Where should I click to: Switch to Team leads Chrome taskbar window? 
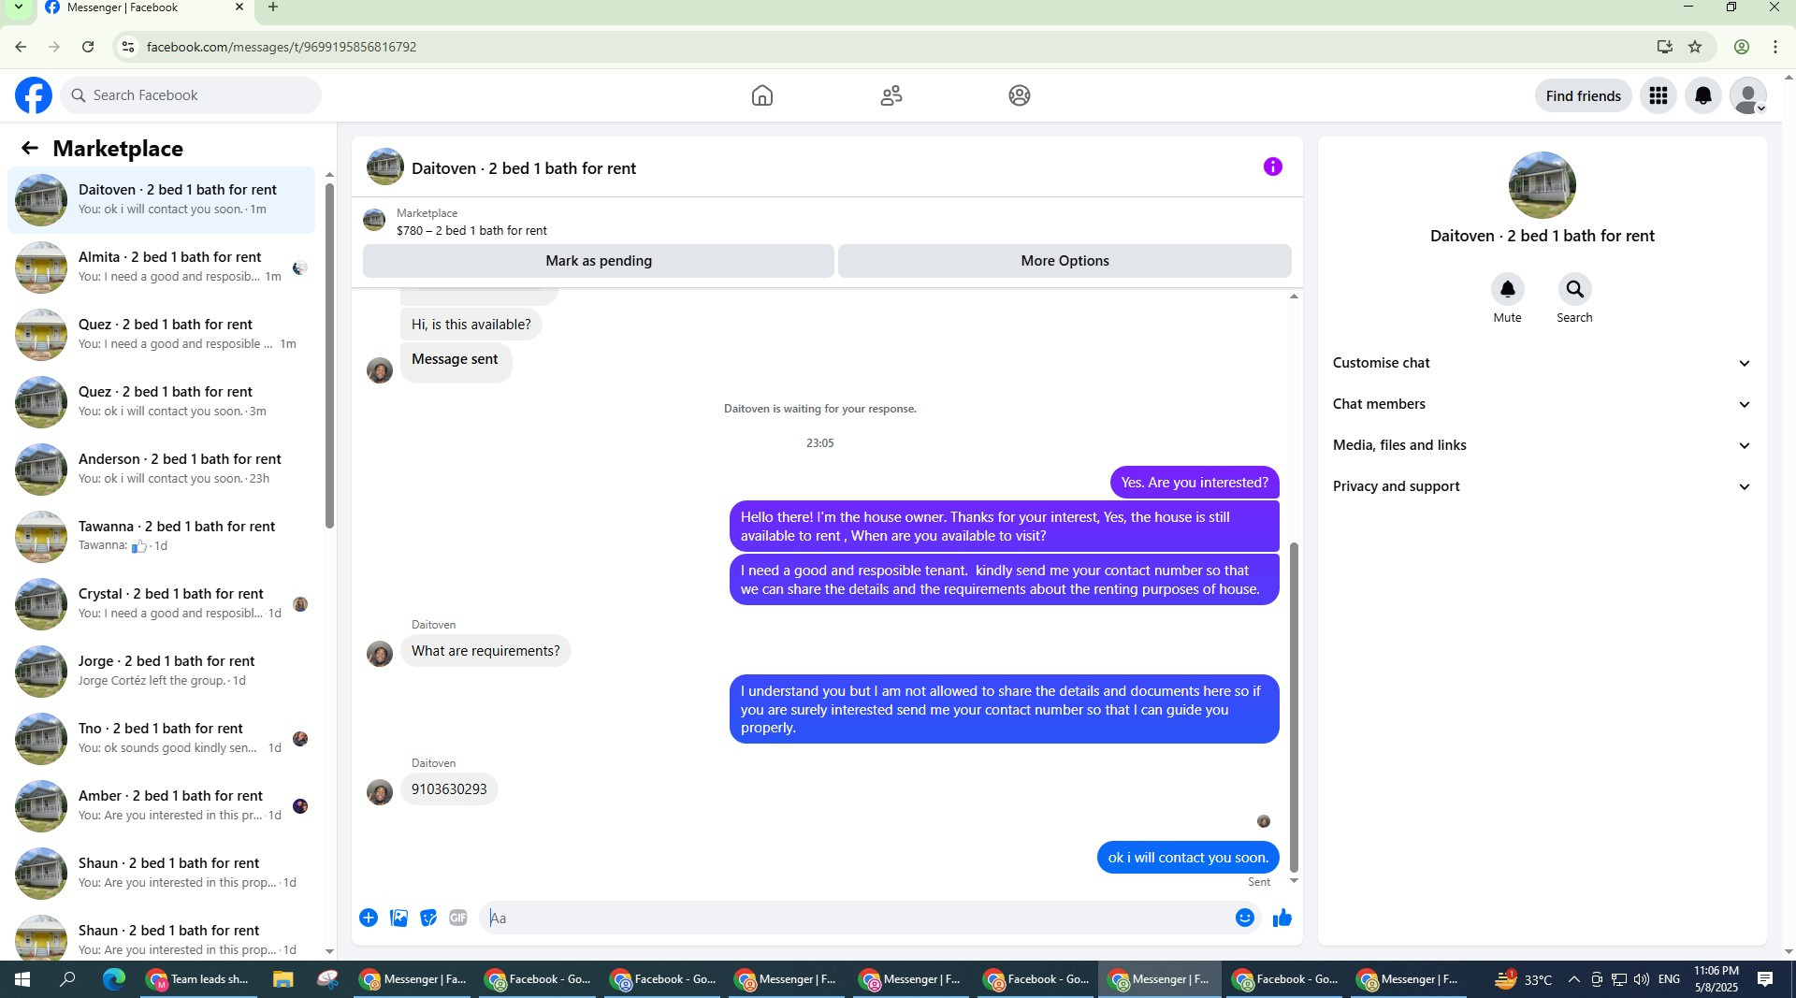click(199, 979)
